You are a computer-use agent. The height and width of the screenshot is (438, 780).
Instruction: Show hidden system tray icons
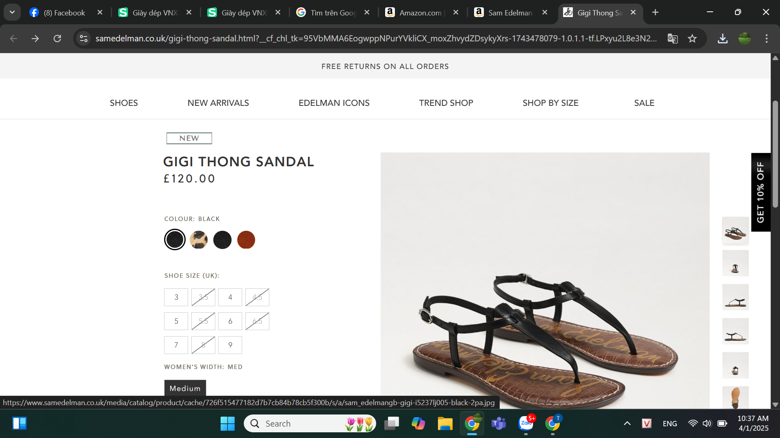tap(627, 423)
